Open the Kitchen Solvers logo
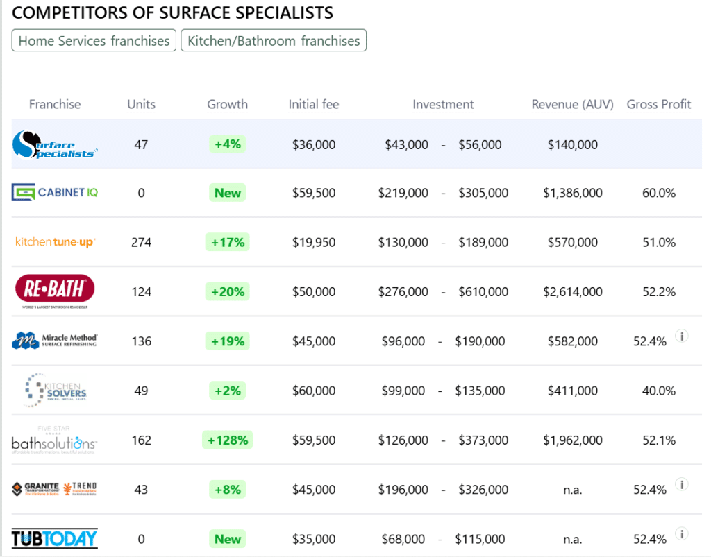The image size is (711, 557). (56, 390)
